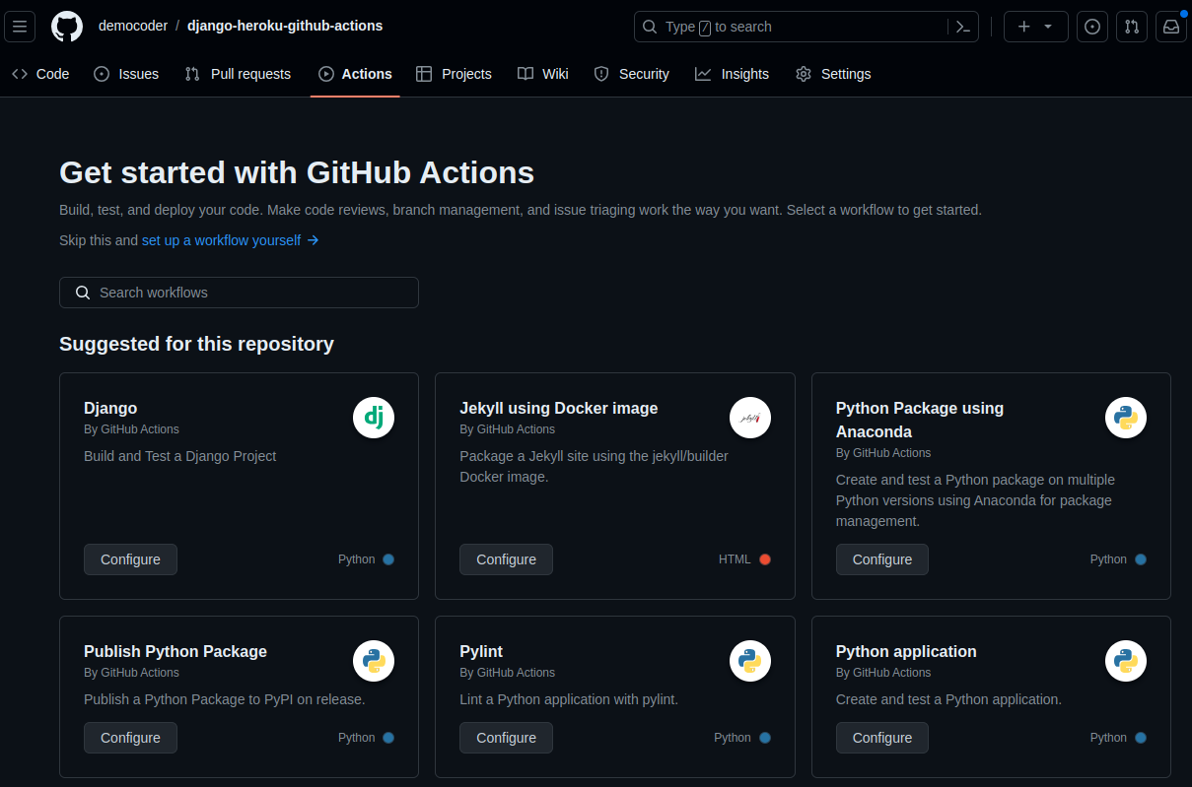
Task: Click the Django logo icon
Action: click(x=374, y=418)
